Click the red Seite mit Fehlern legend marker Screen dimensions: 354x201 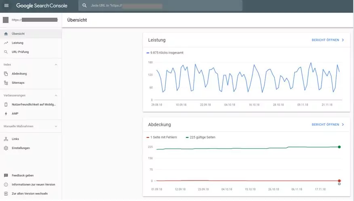click(148, 137)
